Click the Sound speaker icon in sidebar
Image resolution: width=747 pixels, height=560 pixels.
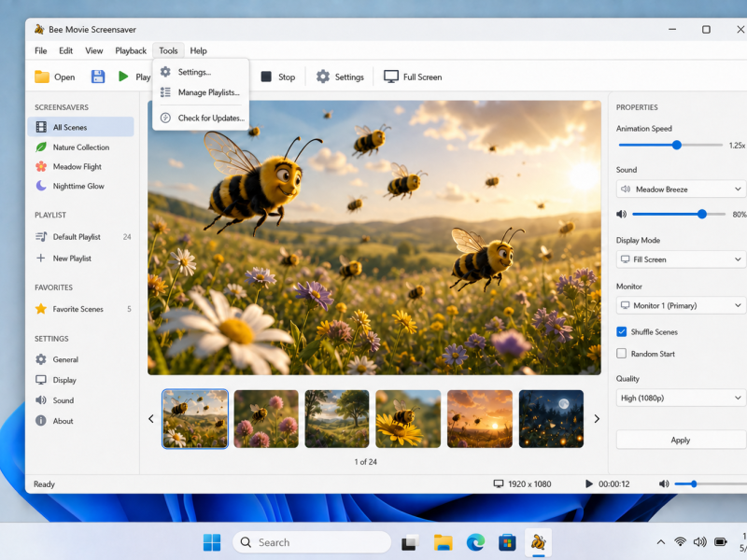coord(41,400)
